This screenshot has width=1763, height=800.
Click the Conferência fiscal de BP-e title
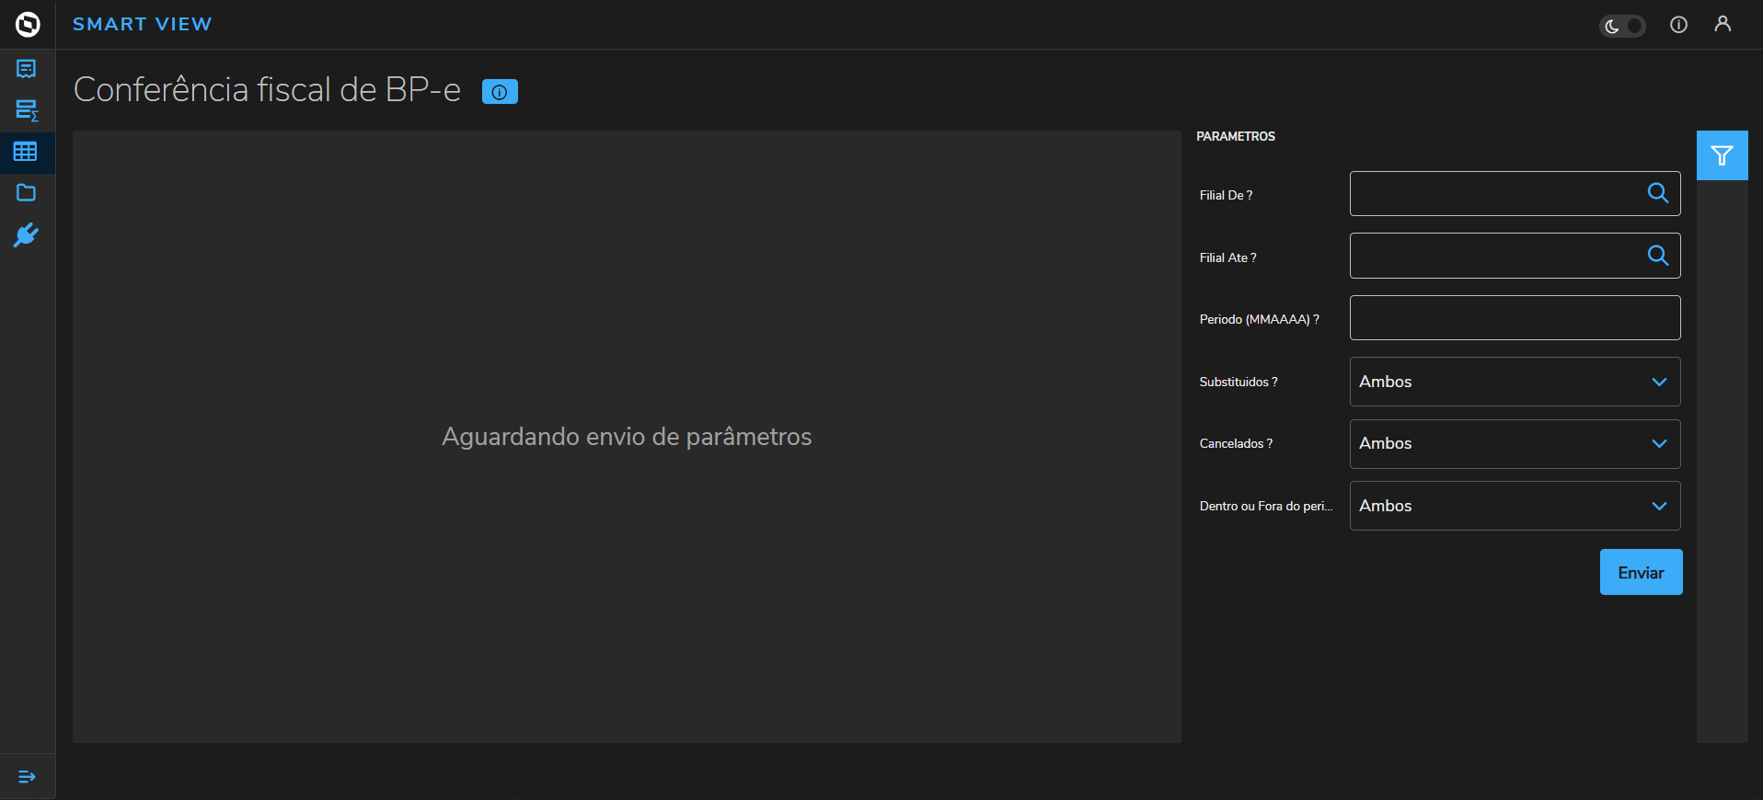[267, 90]
